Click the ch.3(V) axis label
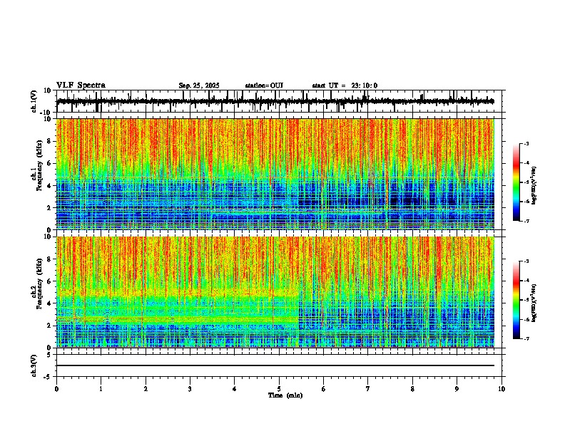565x436 pixels. 34,365
